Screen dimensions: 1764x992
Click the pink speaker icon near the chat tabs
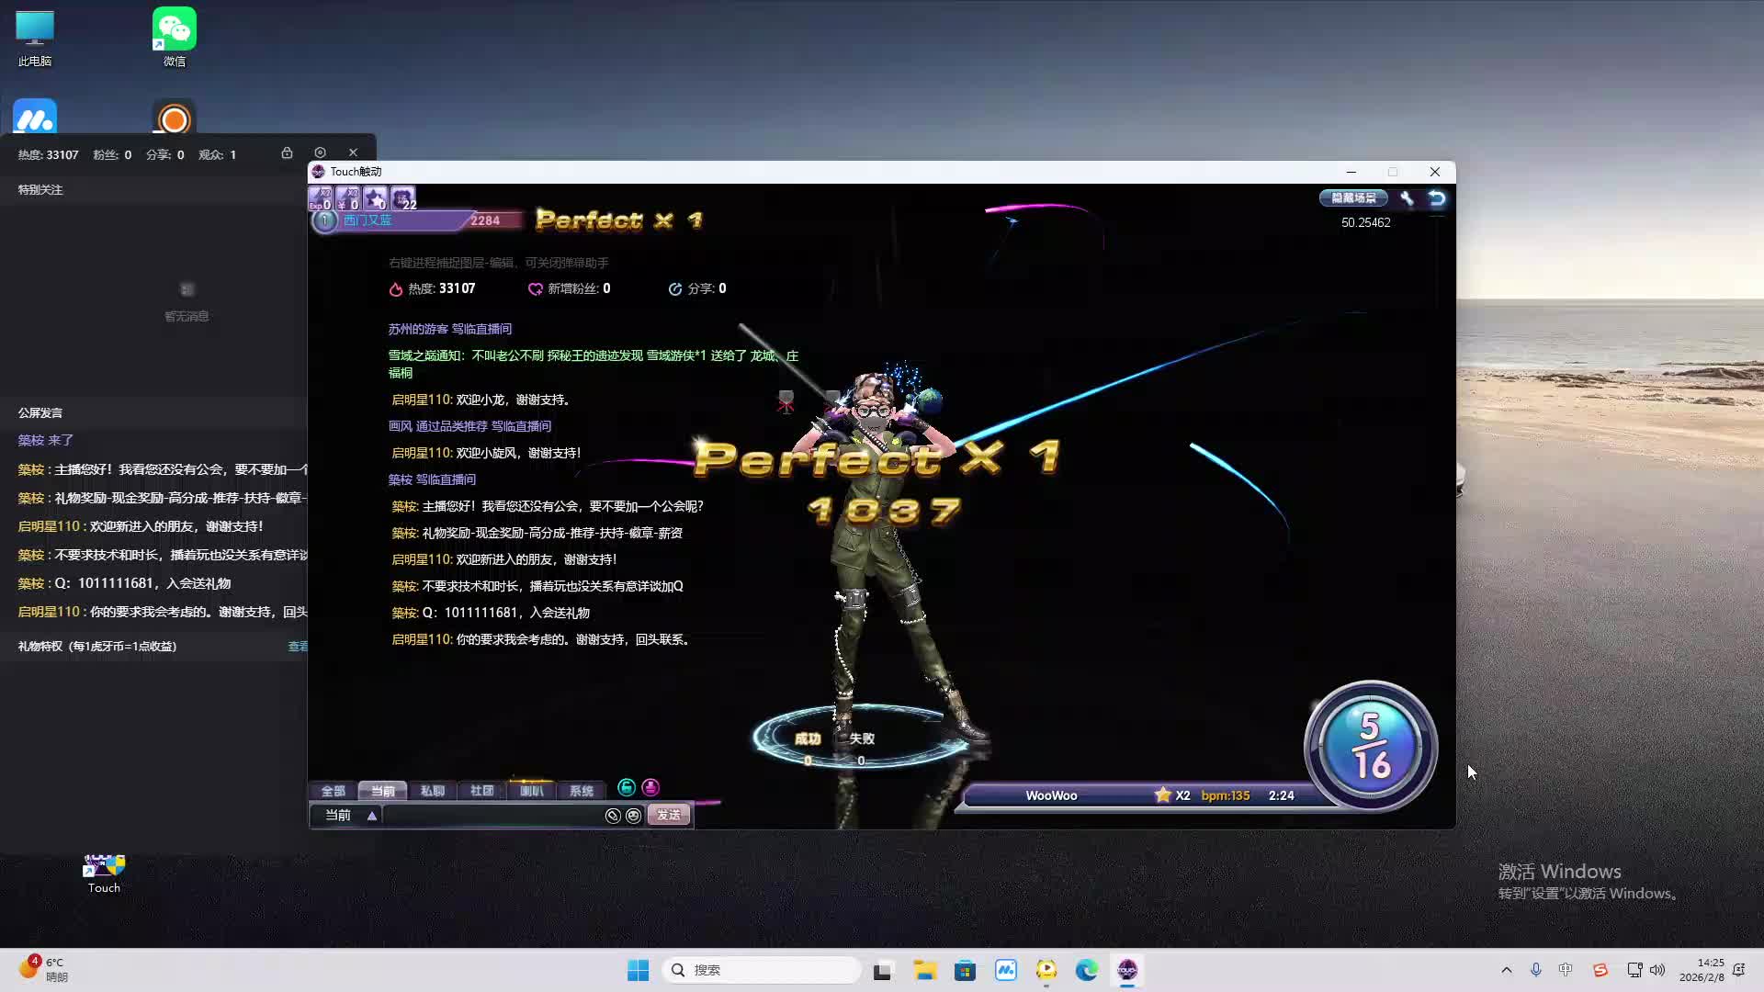650,788
